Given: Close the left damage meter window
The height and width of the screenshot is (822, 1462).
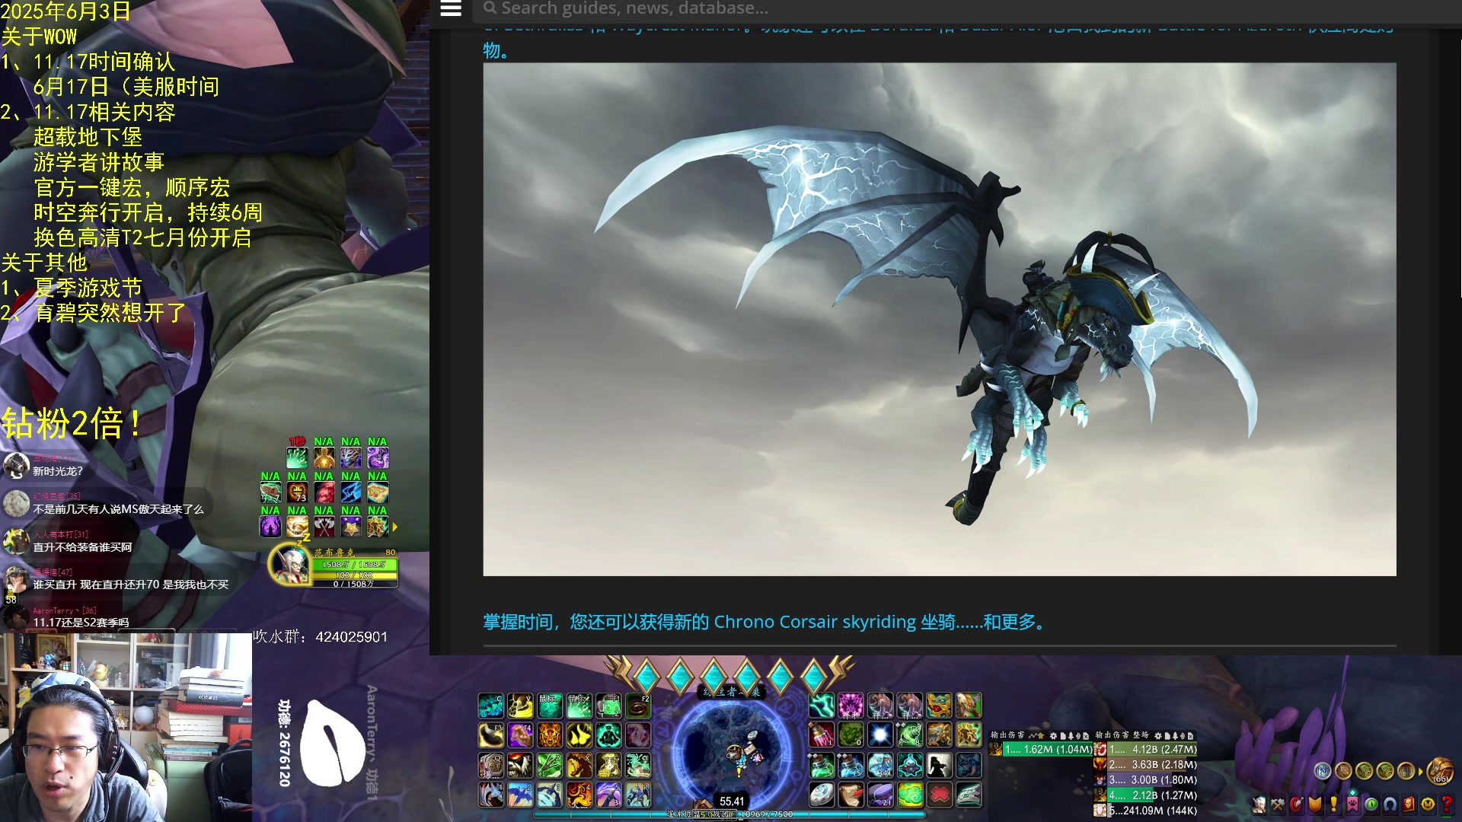Looking at the screenshot, I should pos(1087,736).
